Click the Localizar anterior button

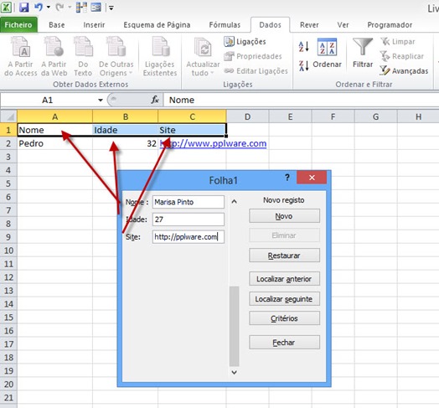point(284,279)
